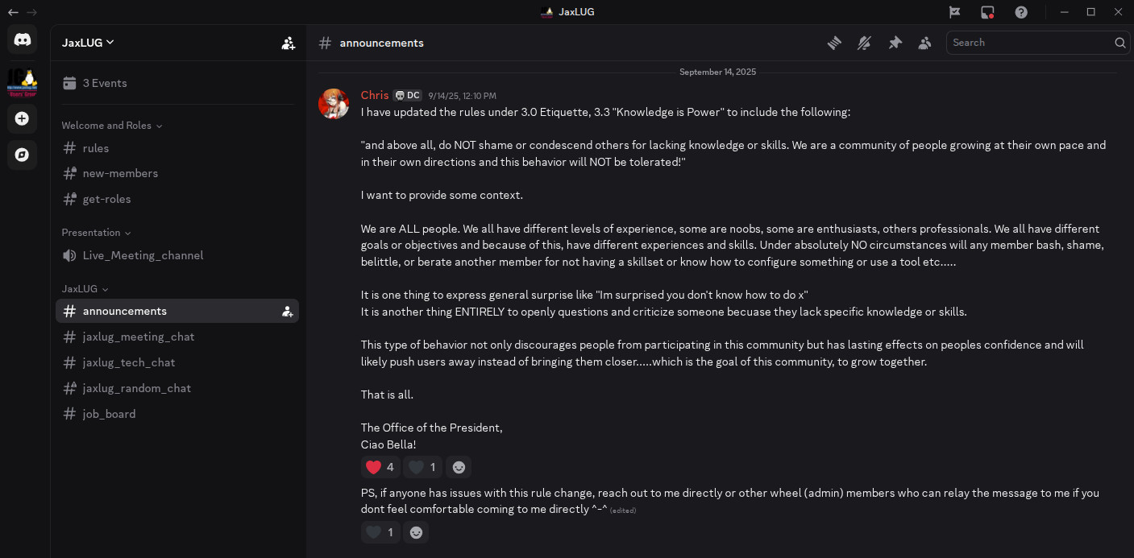Open the JaxLUG server dropdown menu

89,43
